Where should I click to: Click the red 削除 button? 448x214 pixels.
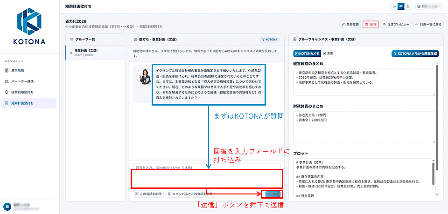click(x=371, y=25)
